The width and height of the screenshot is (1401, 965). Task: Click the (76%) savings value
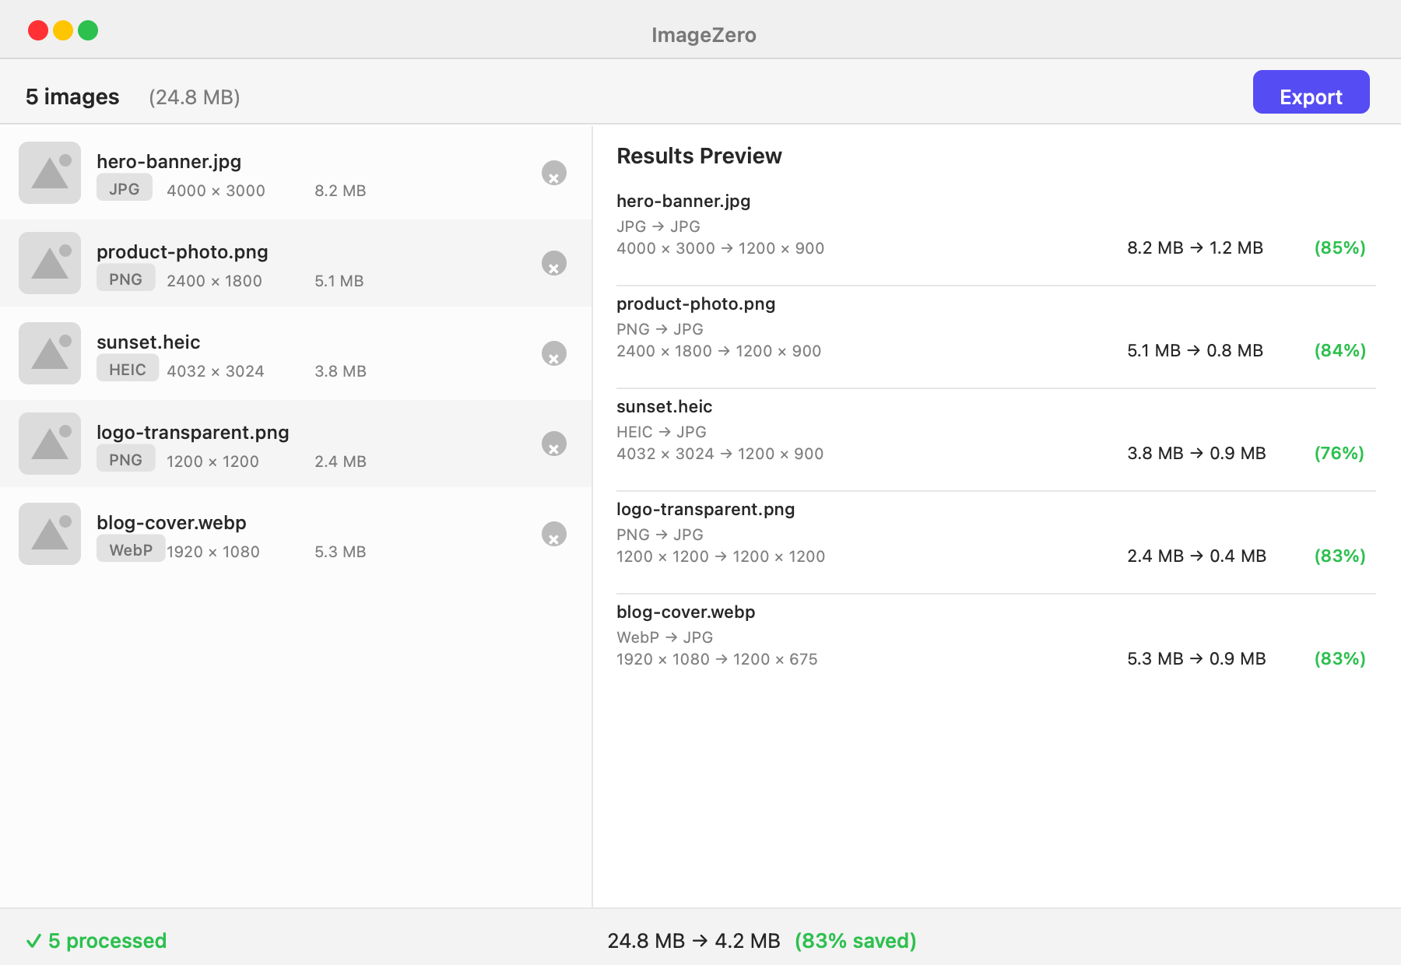1339,453
